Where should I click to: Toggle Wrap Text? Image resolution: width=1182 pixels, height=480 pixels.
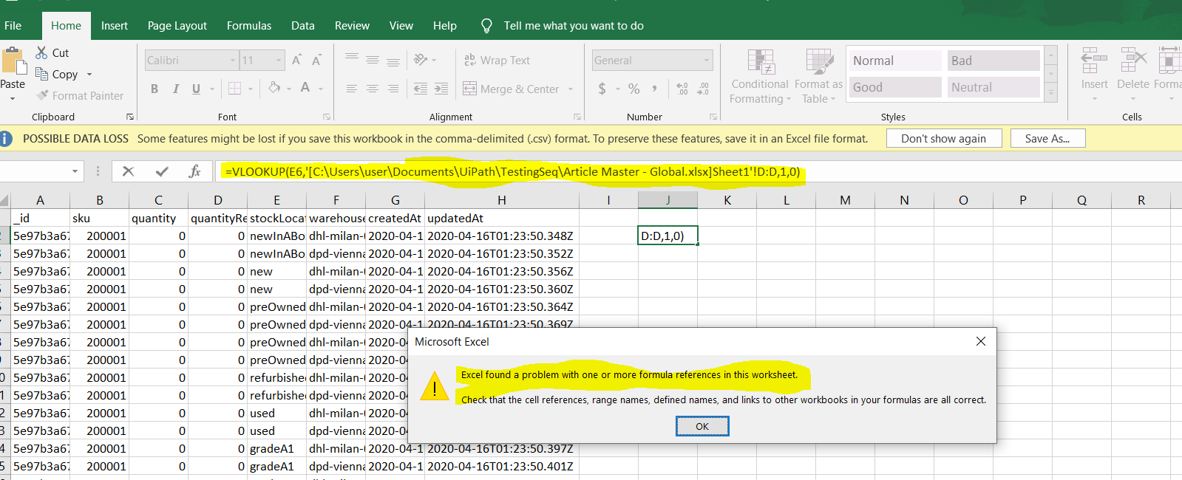(x=497, y=61)
